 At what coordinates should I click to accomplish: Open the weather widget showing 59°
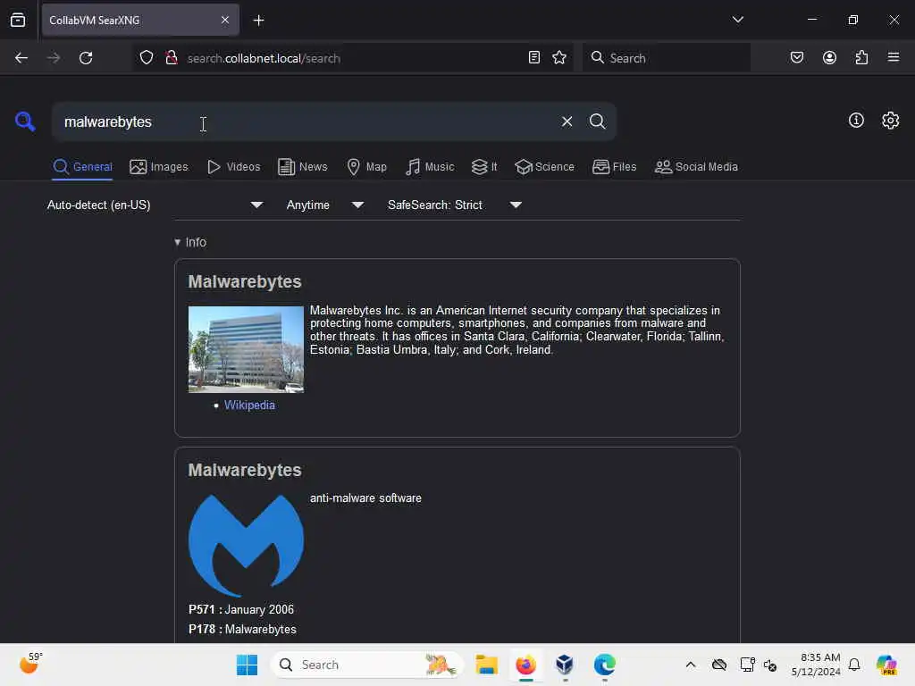[30, 664]
